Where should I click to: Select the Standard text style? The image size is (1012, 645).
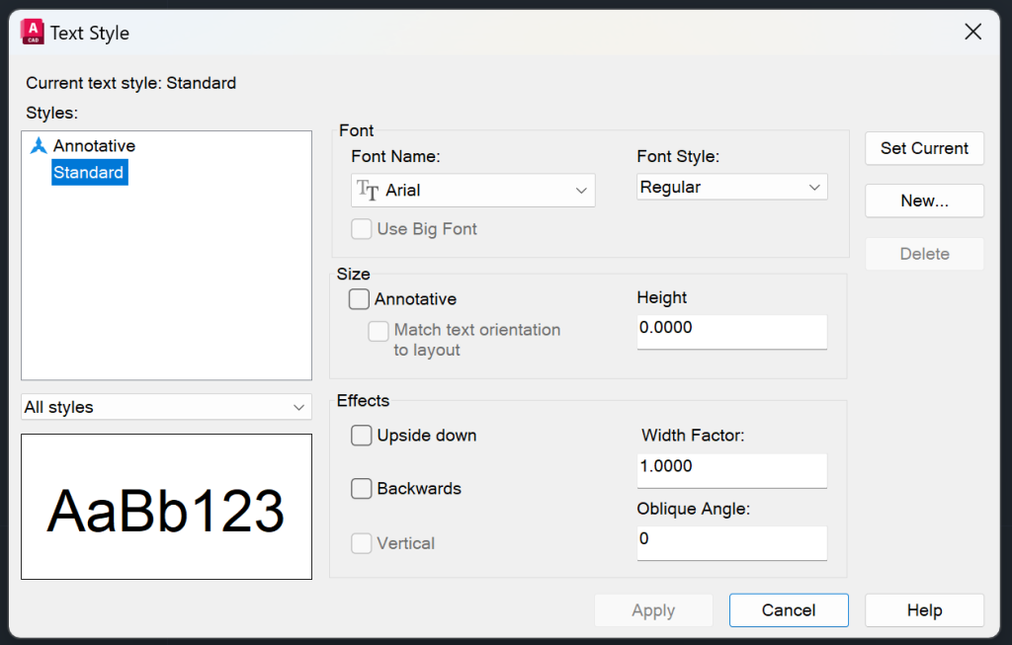pyautogui.click(x=89, y=172)
